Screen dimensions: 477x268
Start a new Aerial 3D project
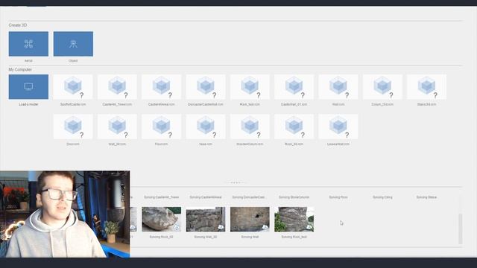click(x=28, y=44)
